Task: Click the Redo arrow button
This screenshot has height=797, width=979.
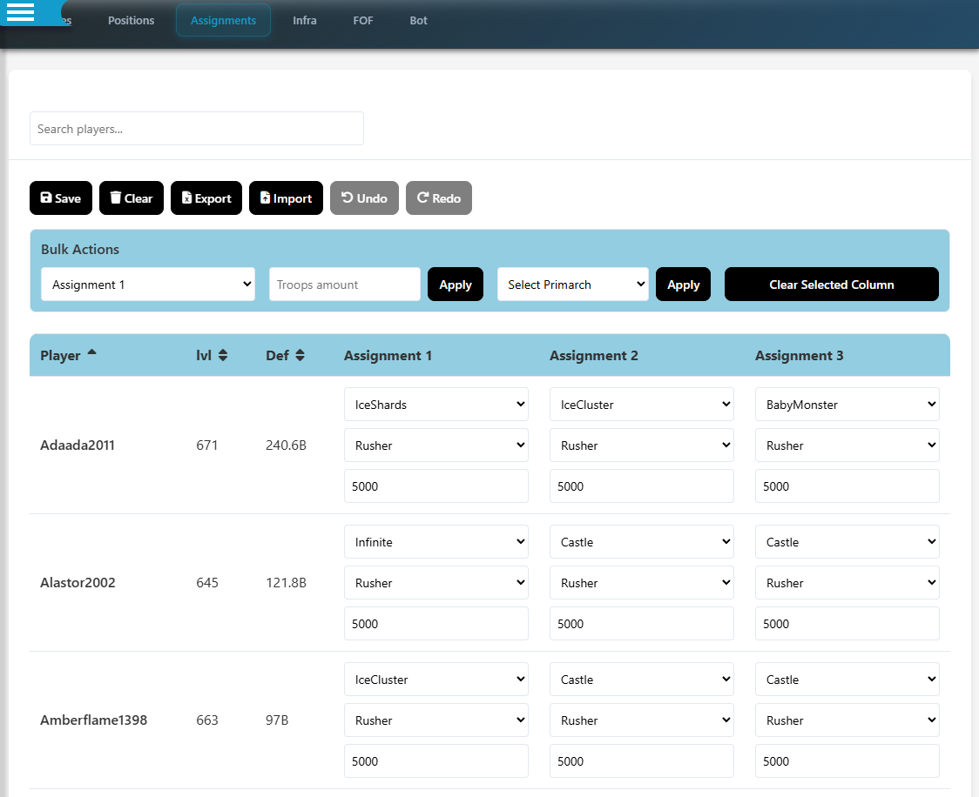Action: coord(438,198)
